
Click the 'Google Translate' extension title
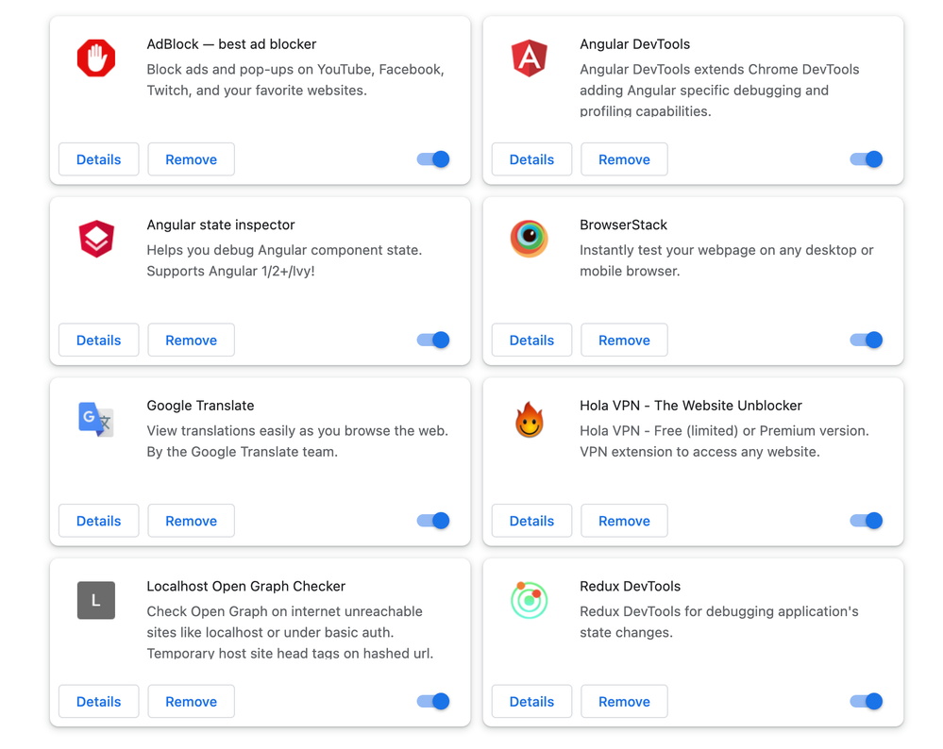(200, 406)
